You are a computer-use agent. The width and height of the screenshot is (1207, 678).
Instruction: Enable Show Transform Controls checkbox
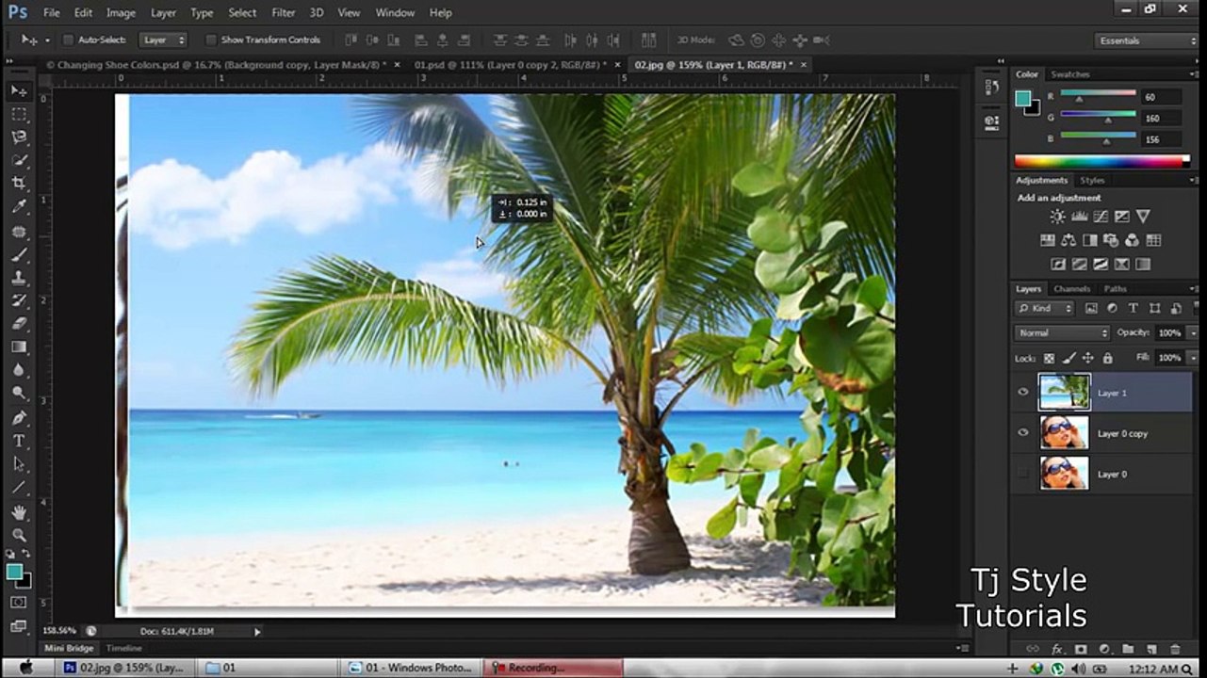pyautogui.click(x=211, y=40)
